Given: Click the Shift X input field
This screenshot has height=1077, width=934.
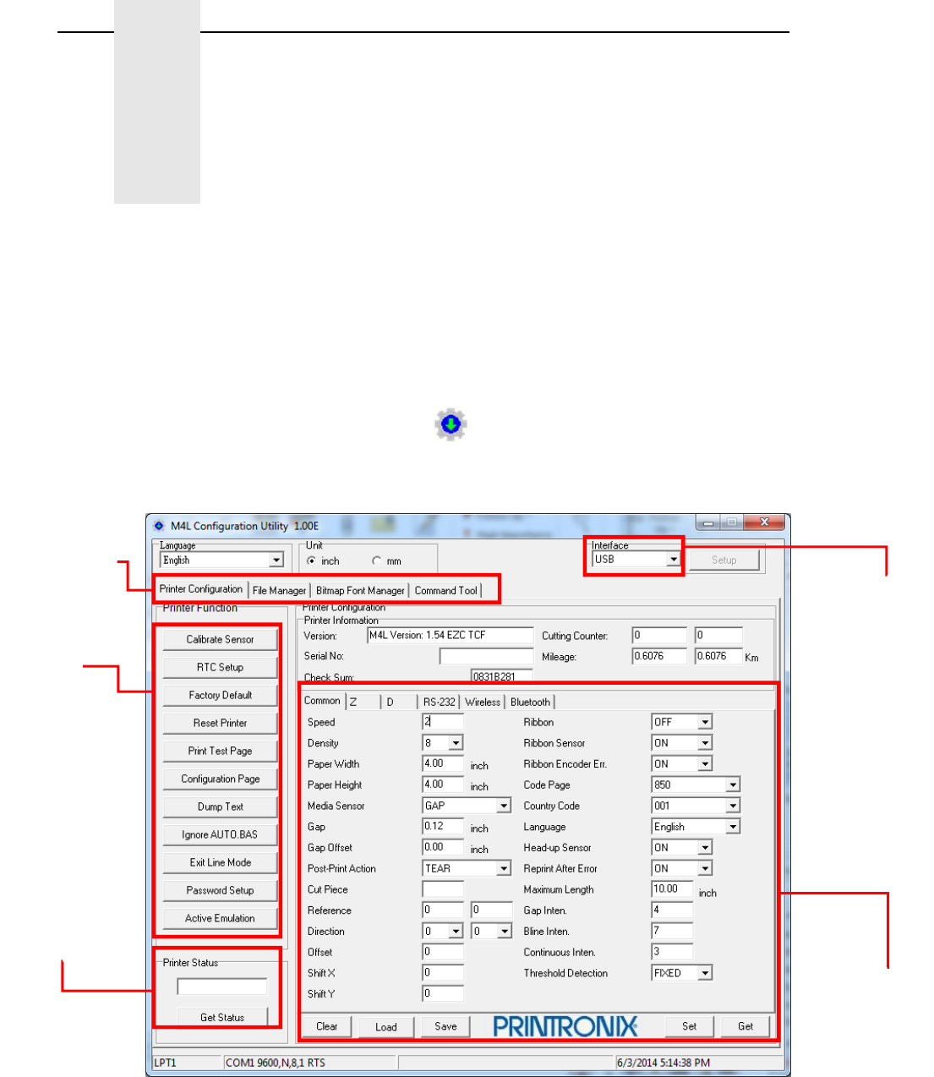Looking at the screenshot, I should click(443, 973).
